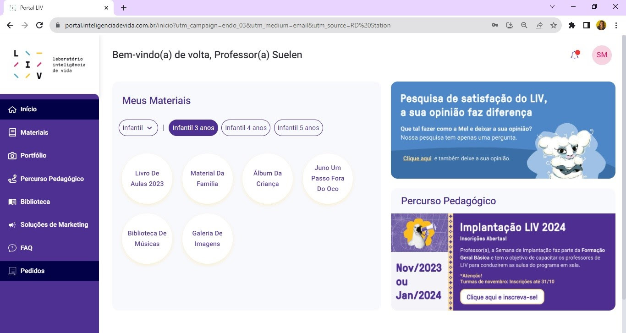Click the Implantação LIV 2024 banner image
Viewport: 626px width, 333px height.
503,262
